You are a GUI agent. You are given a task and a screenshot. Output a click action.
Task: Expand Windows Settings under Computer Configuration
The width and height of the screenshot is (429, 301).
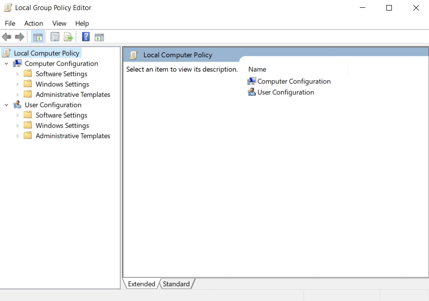coord(17,84)
